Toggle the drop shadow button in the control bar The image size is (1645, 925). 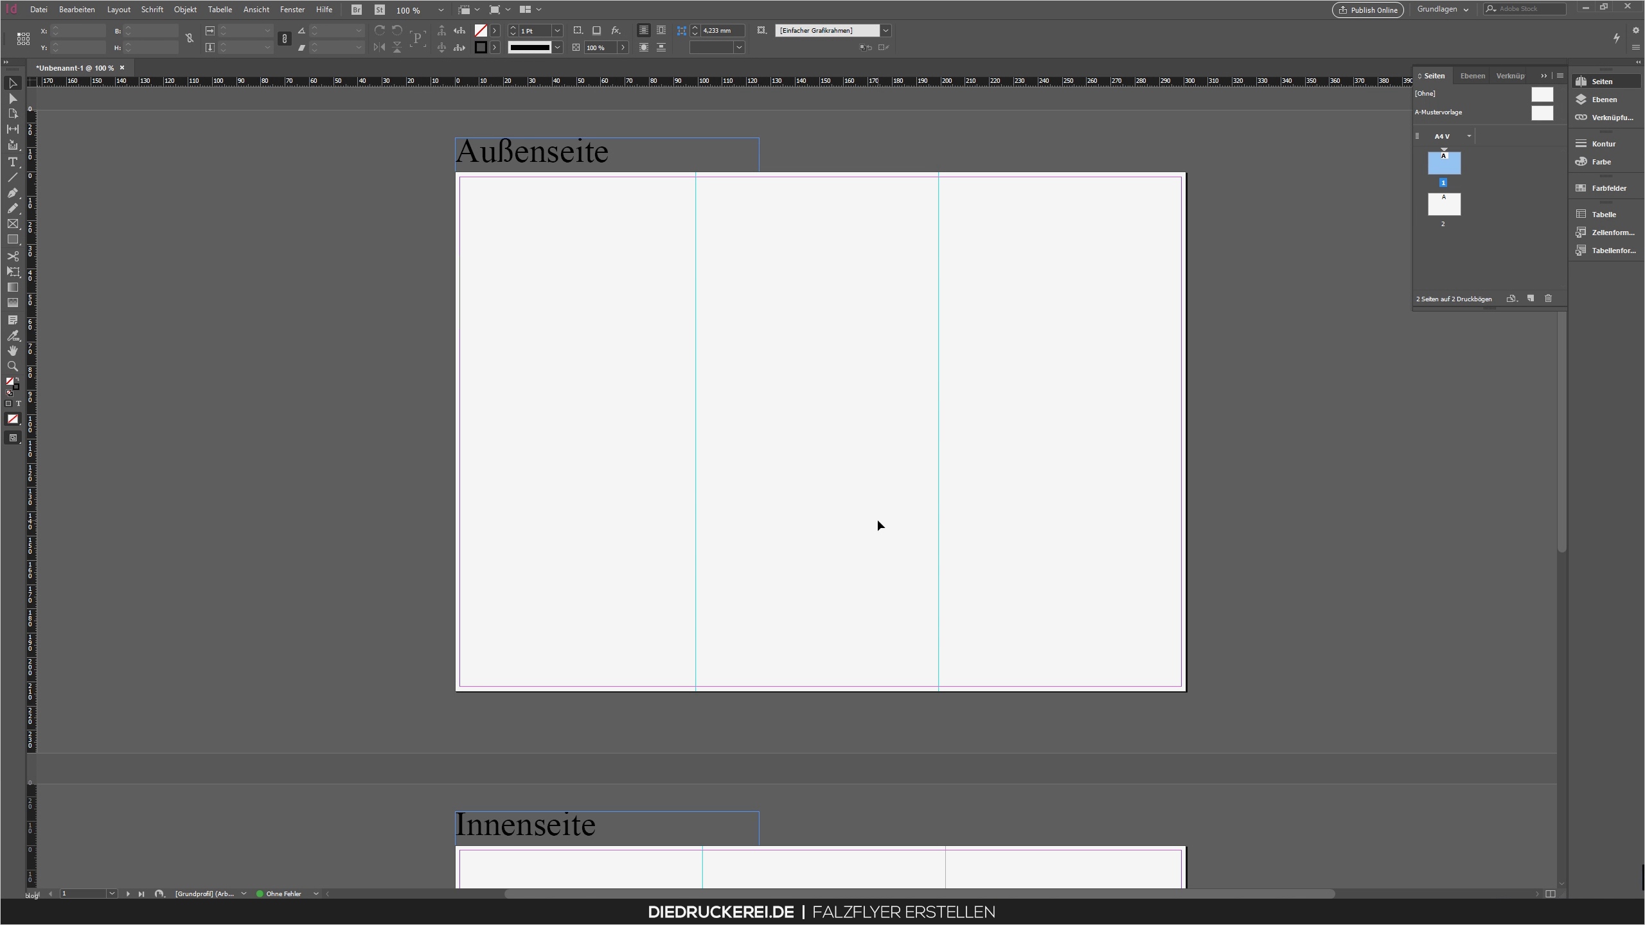pyautogui.click(x=596, y=30)
